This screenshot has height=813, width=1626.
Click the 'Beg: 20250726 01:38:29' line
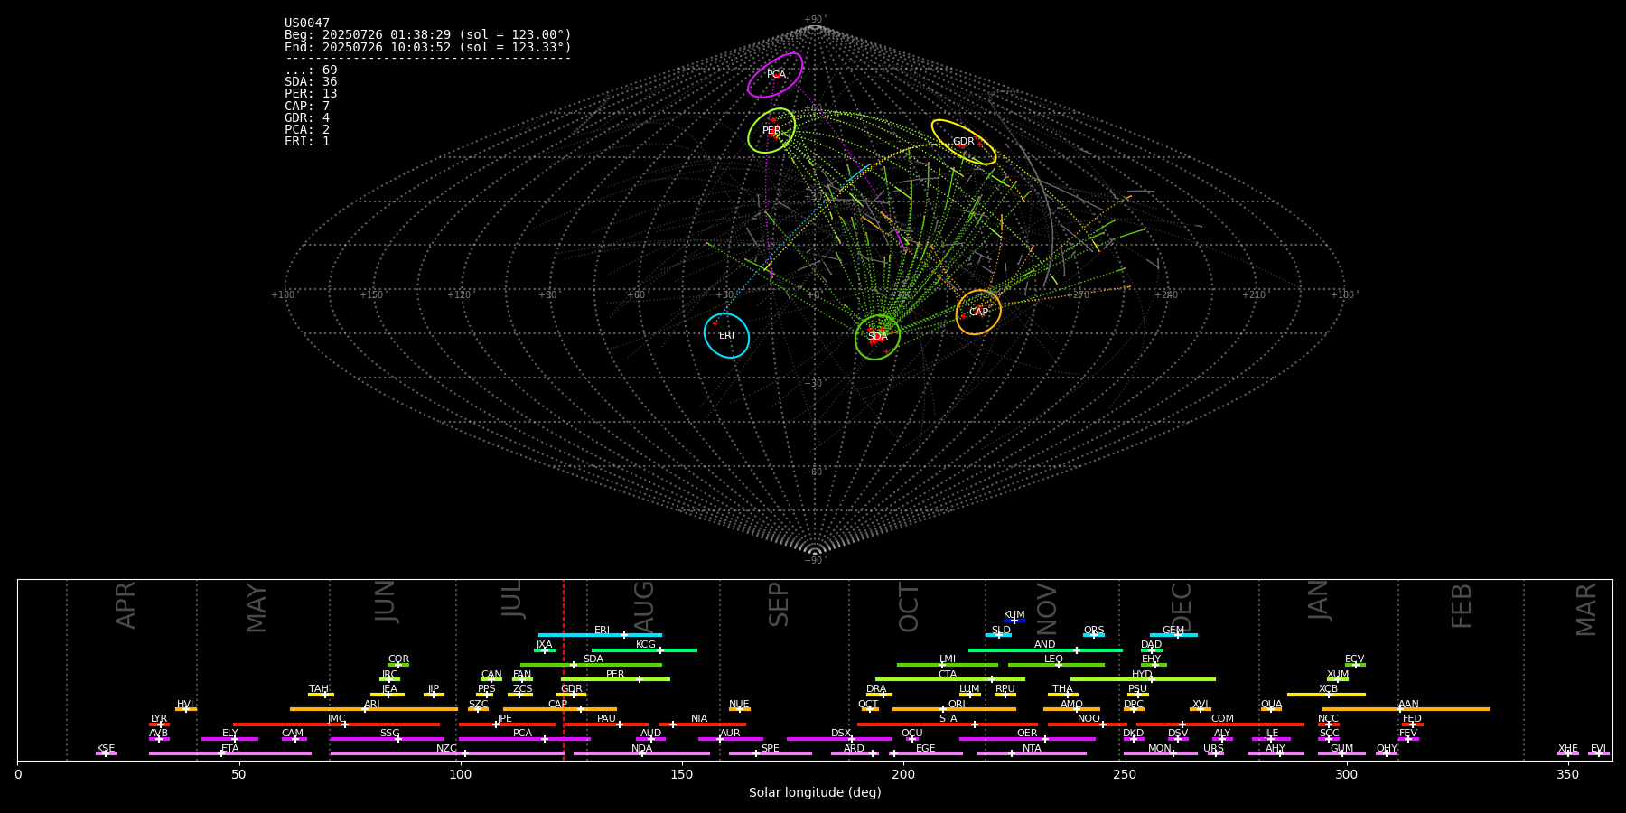coord(428,35)
